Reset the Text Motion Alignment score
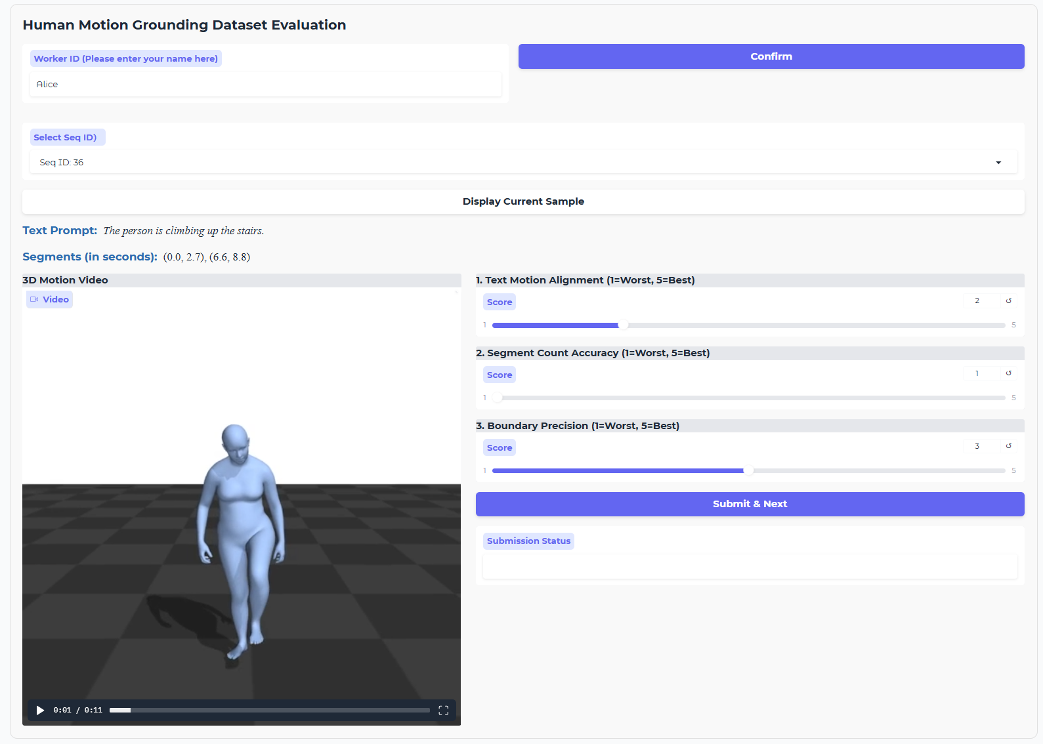The width and height of the screenshot is (1043, 744). [x=1009, y=300]
